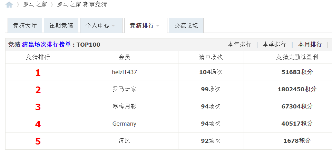This screenshot has height=150, width=332.
Task: Expand 竞猜排行 dropdown arrow
Action: point(157,26)
